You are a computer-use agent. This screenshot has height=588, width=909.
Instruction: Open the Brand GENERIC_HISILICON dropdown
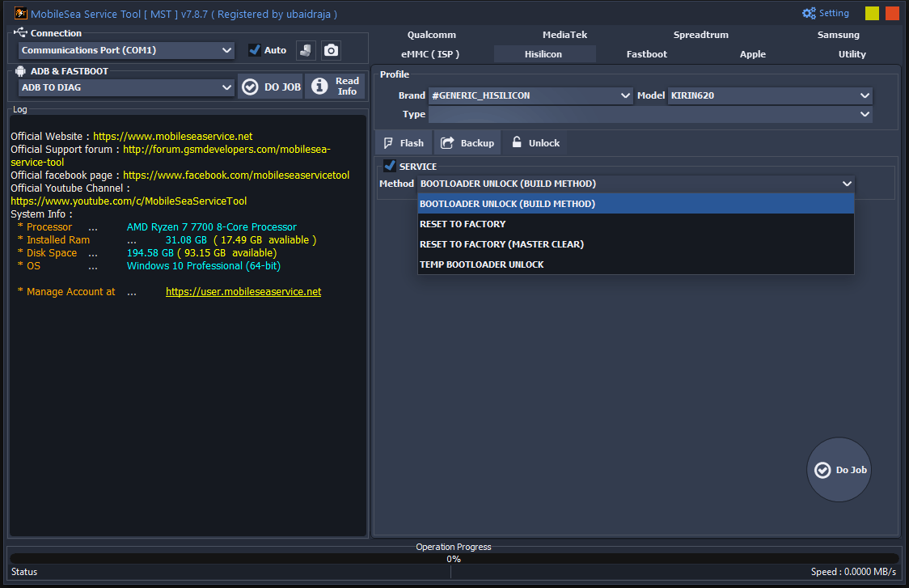coord(530,95)
